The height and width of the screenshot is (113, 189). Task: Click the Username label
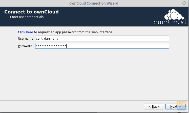coord(26,39)
